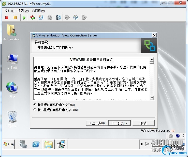Click the green Power On play icon

(24, 18)
